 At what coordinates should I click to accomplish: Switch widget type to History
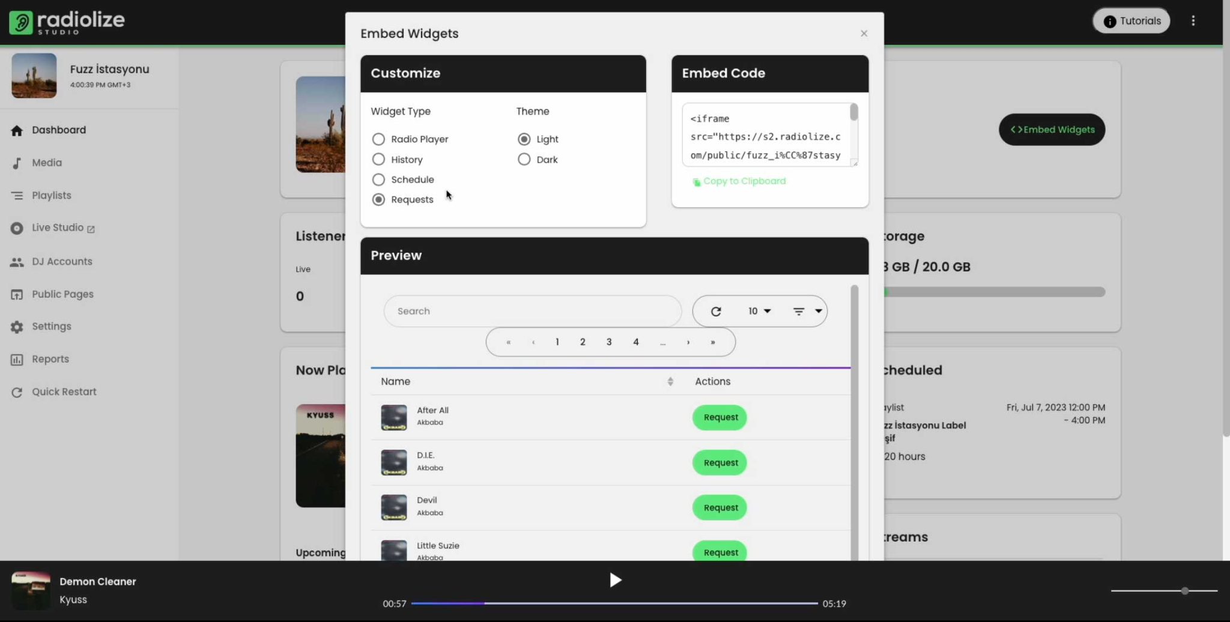tap(378, 159)
